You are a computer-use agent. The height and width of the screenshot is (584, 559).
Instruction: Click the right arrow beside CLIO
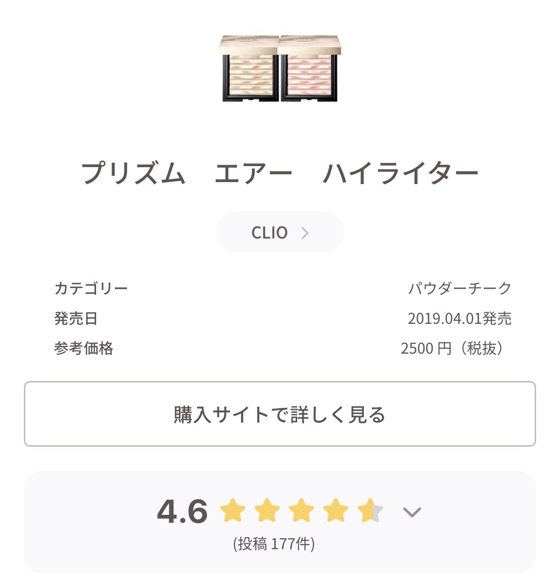click(x=305, y=233)
